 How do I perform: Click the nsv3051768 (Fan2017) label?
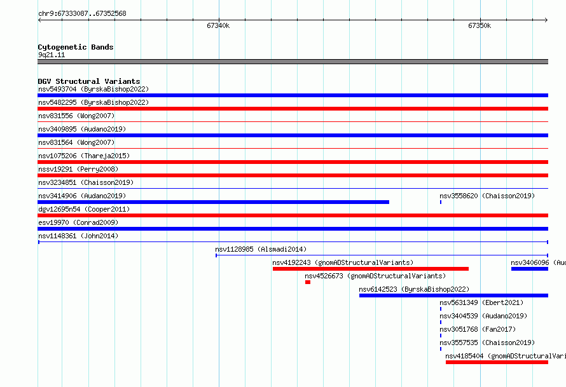tap(478, 329)
